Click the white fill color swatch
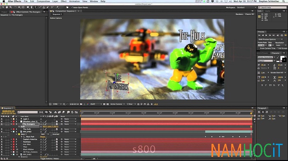Viewport: 288px width, 161px height. tap(281, 57)
